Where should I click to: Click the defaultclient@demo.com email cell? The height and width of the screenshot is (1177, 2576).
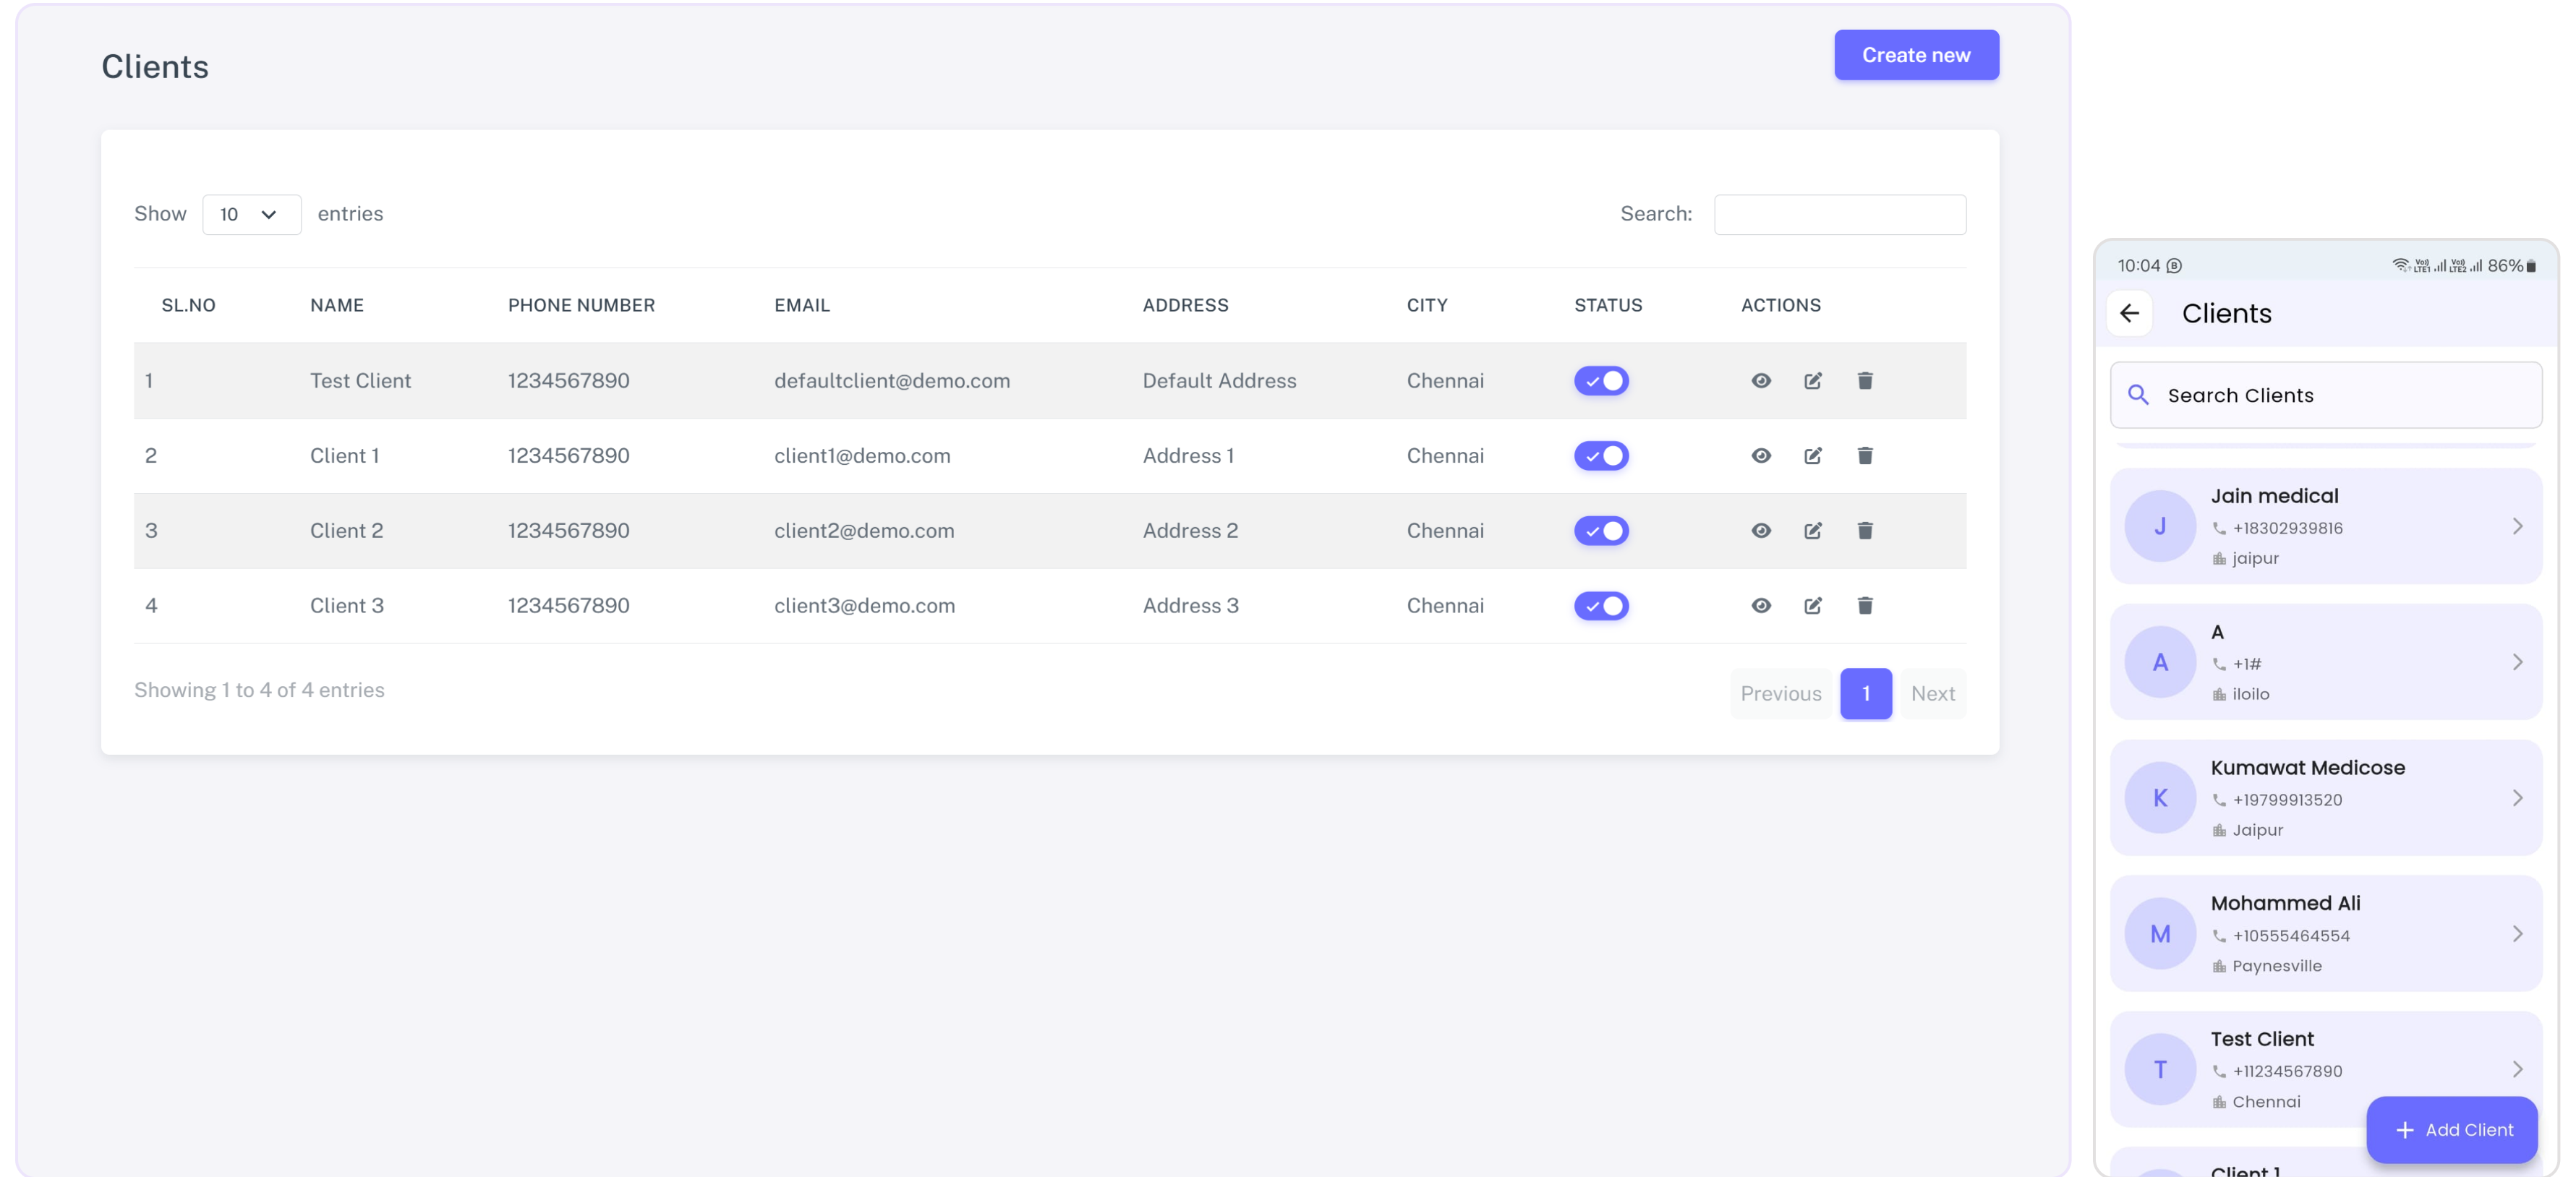pyautogui.click(x=891, y=380)
